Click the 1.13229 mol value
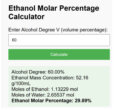 pyautogui.click(x=64, y=89)
